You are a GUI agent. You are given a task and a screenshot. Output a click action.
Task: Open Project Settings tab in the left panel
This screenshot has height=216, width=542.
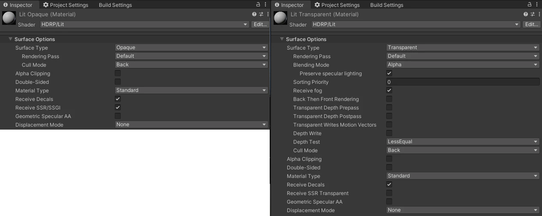(x=65, y=5)
